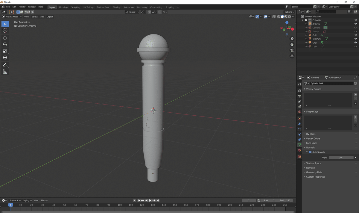The image size is (359, 213).
Task: Open Scene properties tab
Action: click(x=299, y=107)
